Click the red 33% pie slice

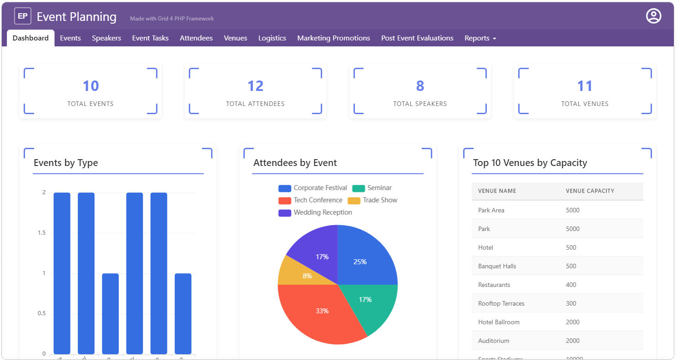click(x=322, y=312)
